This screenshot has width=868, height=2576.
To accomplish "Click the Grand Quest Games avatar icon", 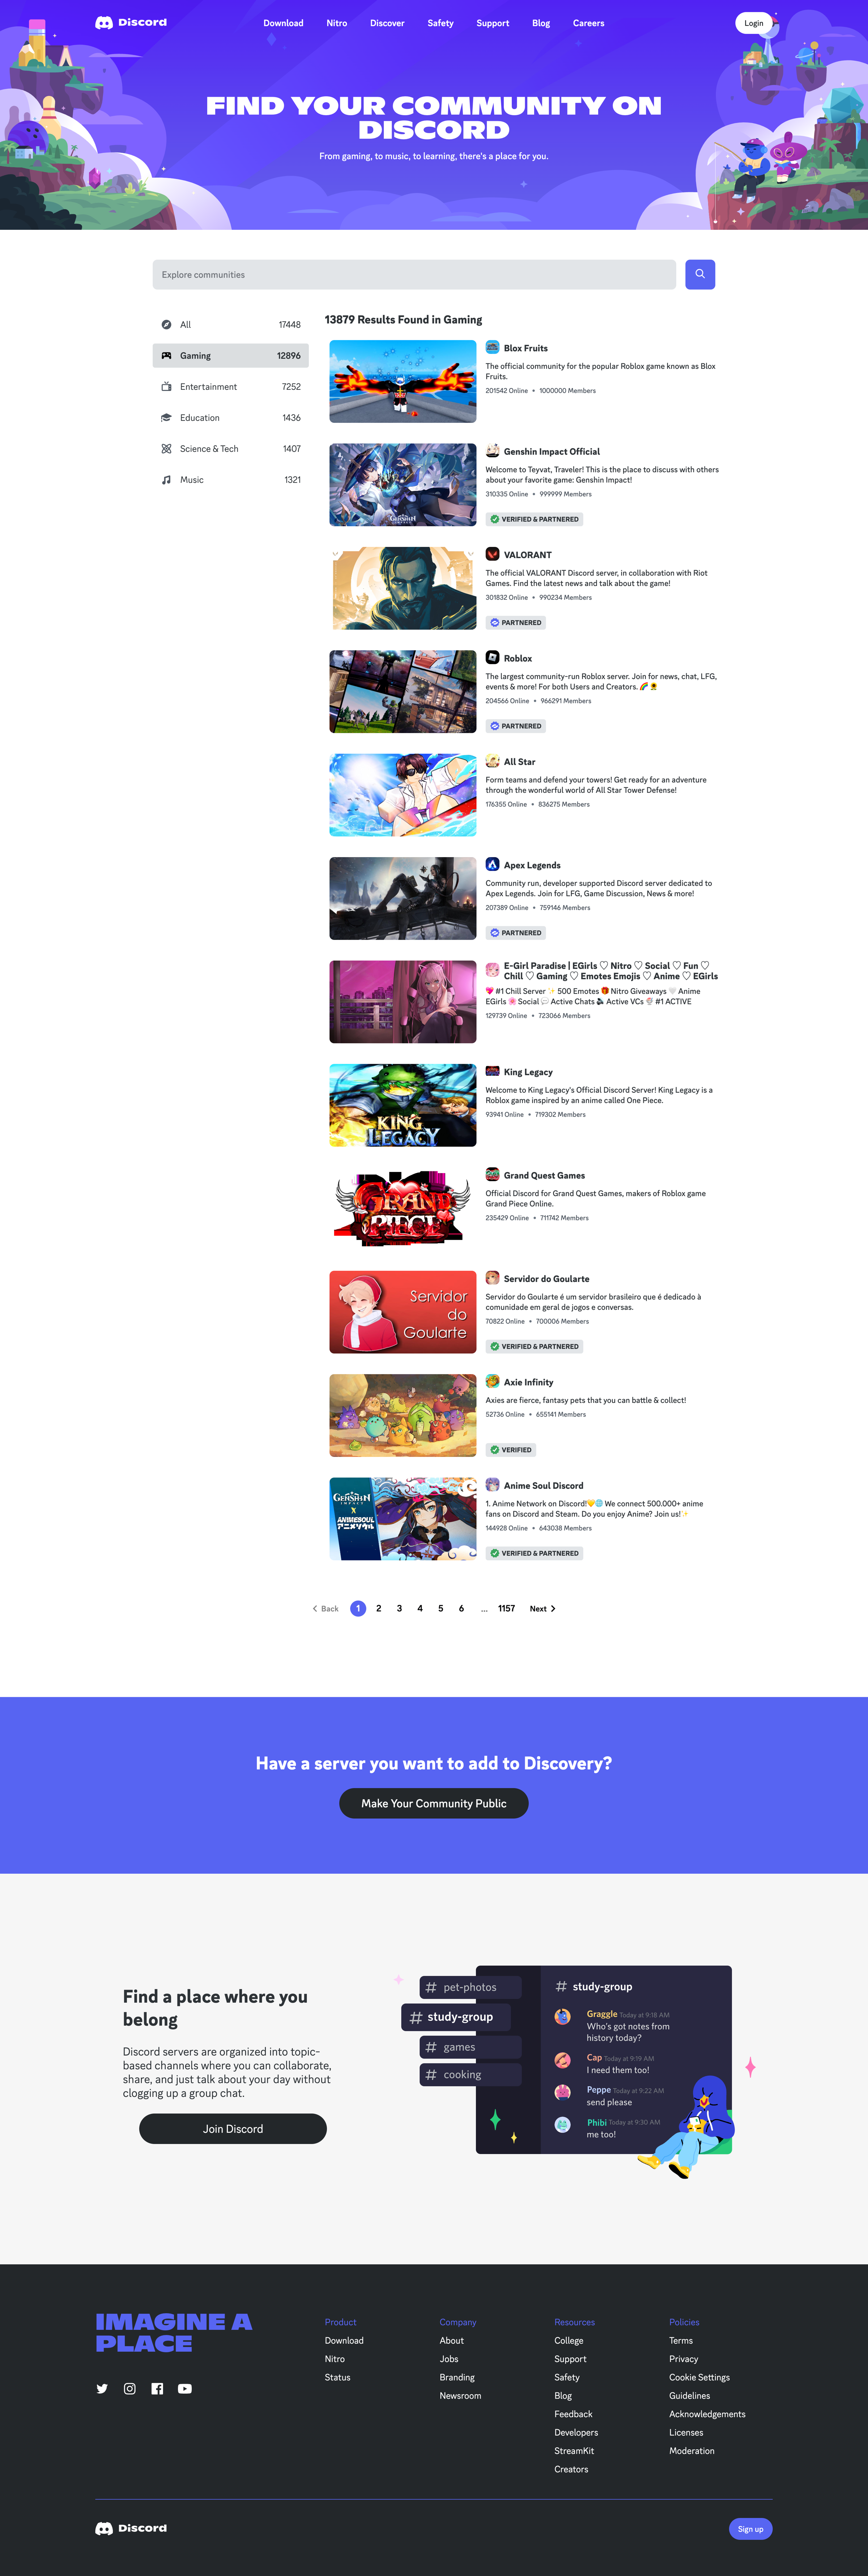I will 493,1174.
